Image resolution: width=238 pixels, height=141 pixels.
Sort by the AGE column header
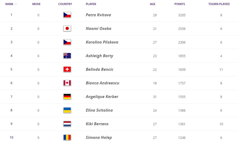point(153,4)
